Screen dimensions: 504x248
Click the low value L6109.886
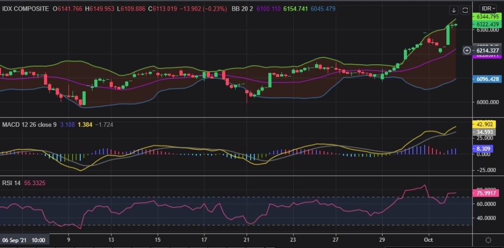tap(131, 9)
